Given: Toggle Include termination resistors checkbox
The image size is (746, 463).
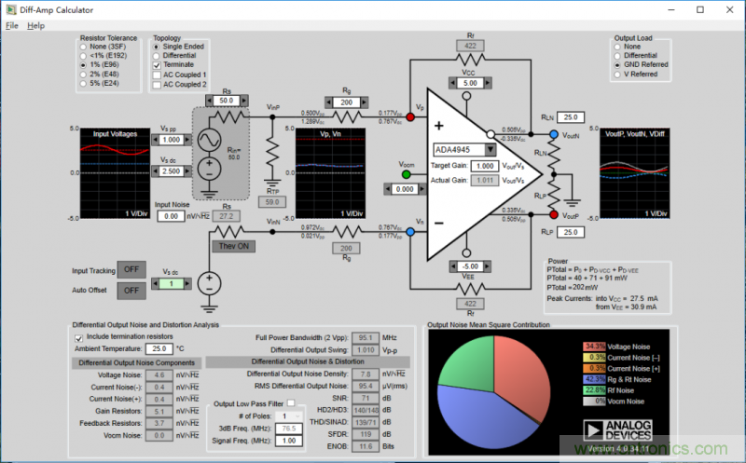Looking at the screenshot, I should tap(79, 336).
